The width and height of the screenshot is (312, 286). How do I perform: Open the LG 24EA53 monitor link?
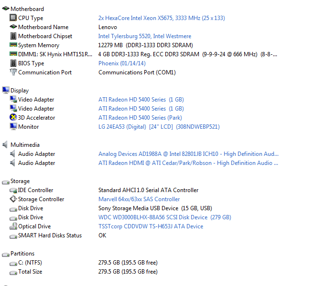(159, 127)
